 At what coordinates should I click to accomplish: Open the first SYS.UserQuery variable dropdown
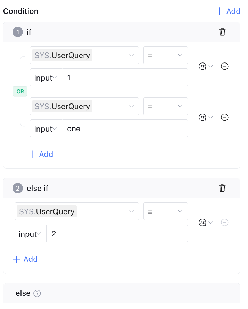[84, 55]
